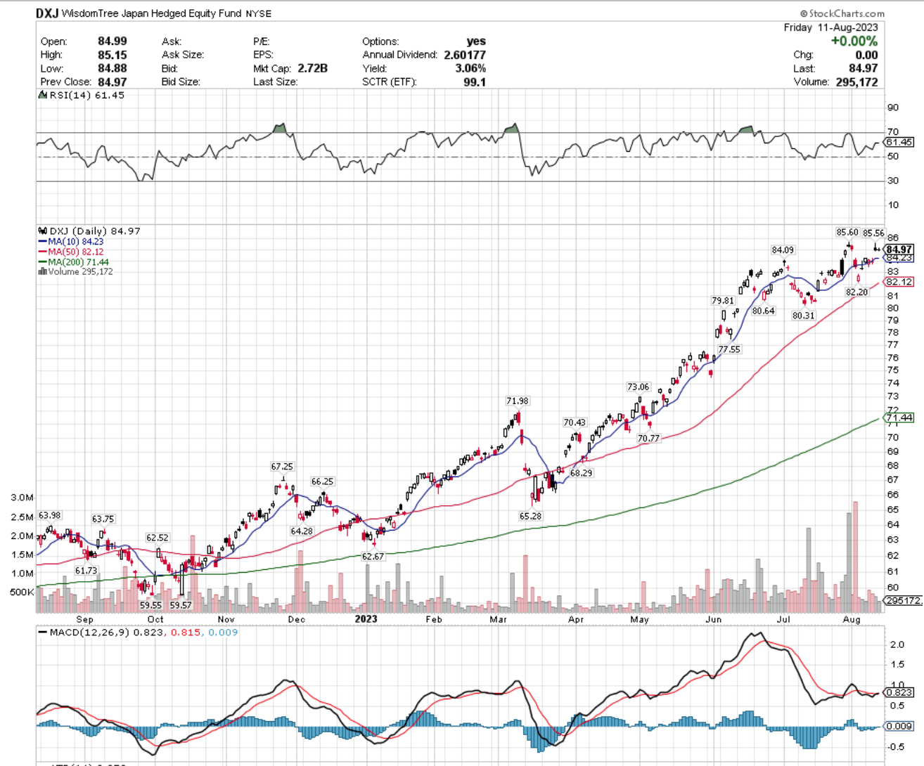Click the 63.98 price label

point(50,516)
